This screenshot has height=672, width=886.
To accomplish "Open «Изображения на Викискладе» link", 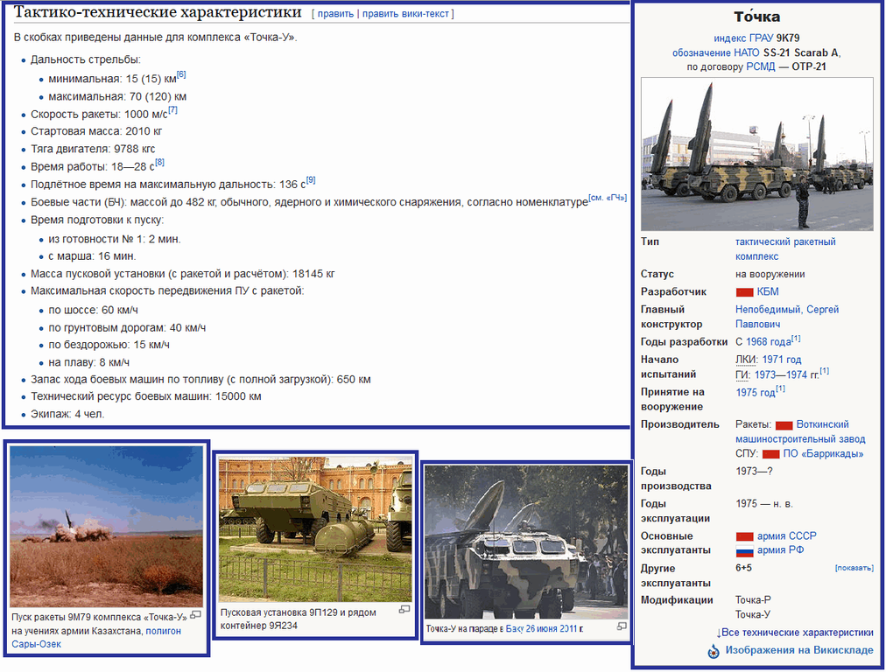I will (799, 650).
